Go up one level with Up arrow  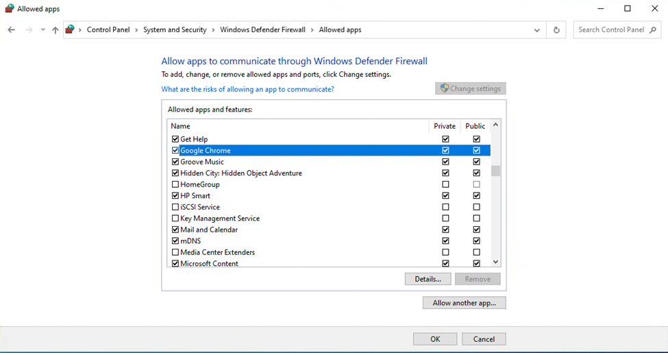pos(55,30)
